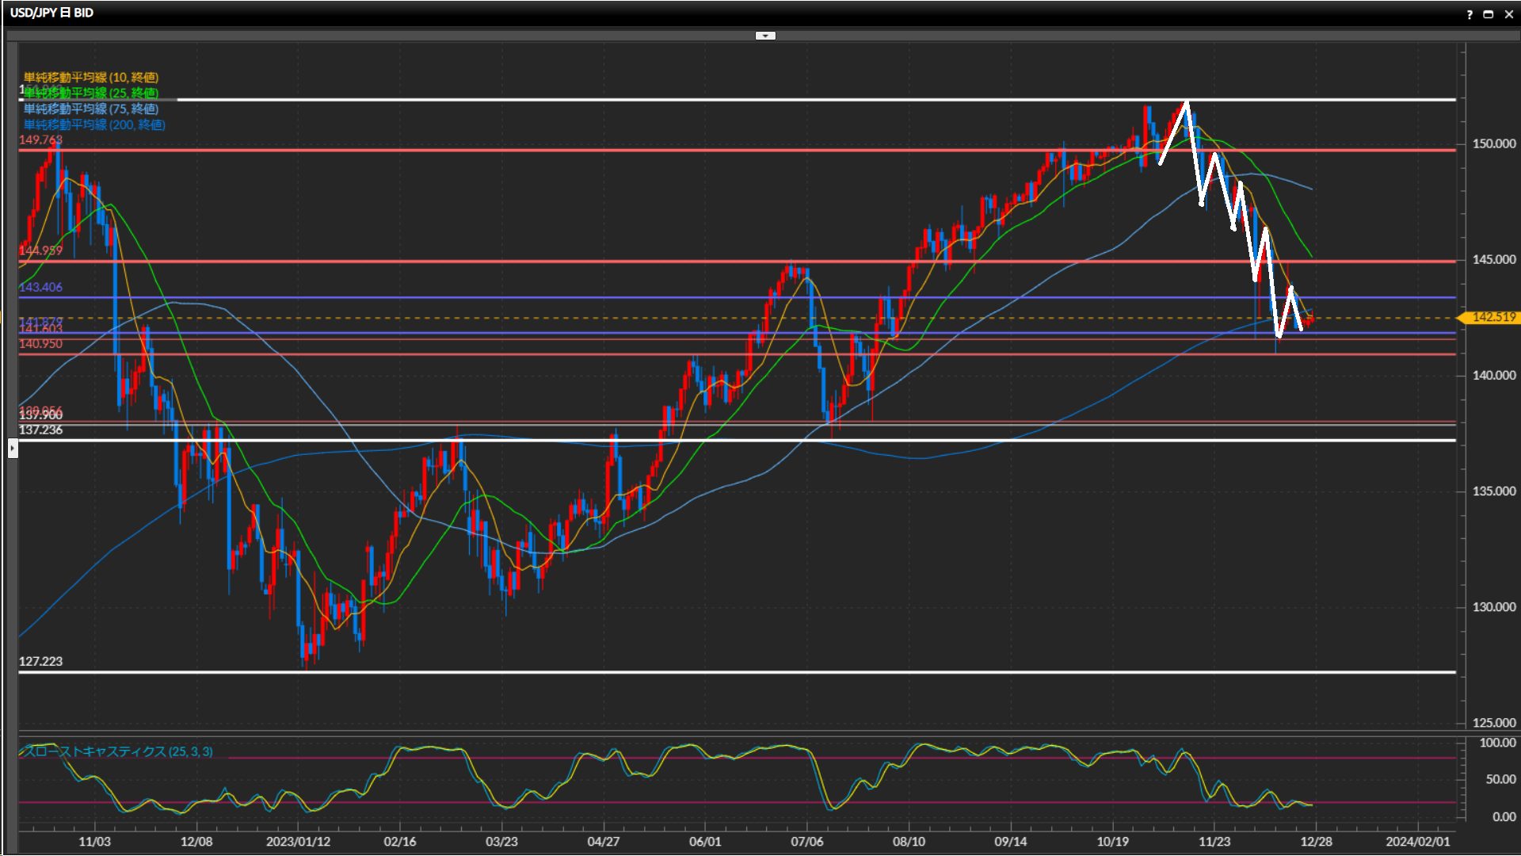Click the 145.000 label on price axis

pyautogui.click(x=1493, y=259)
